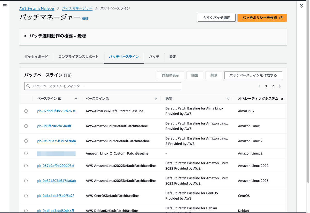Open baseline pb-0e930e75b392d70da

pyautogui.click(x=57, y=141)
